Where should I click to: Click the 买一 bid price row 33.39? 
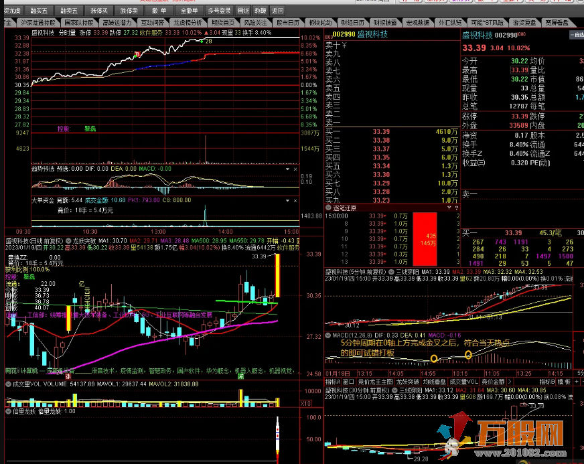click(381, 132)
